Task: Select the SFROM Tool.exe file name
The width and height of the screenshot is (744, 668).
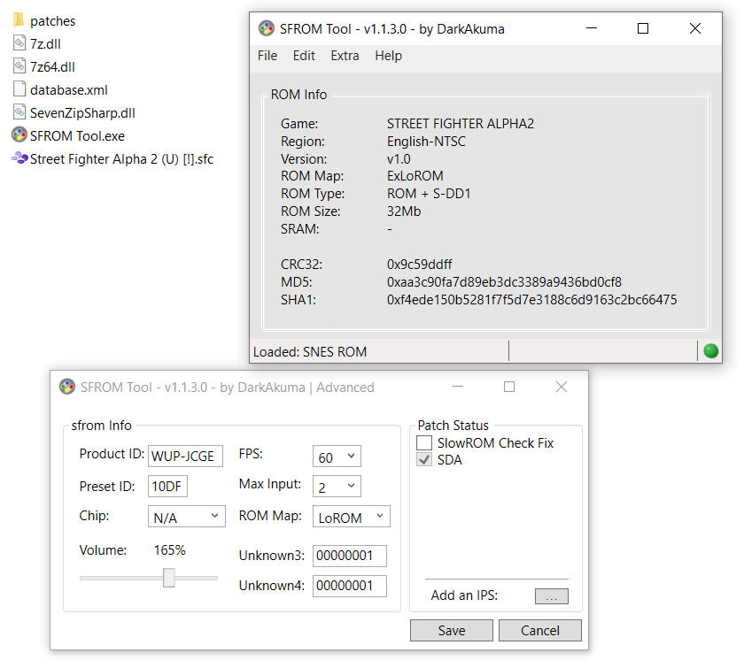Action: coord(77,135)
